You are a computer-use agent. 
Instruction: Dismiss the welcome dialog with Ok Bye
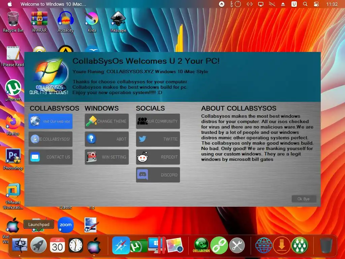click(304, 199)
